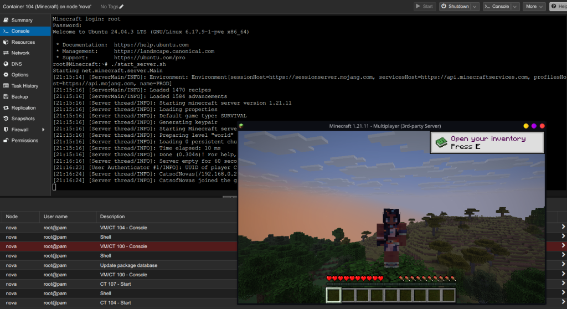Open the Resources section
The image size is (567, 309).
click(23, 42)
